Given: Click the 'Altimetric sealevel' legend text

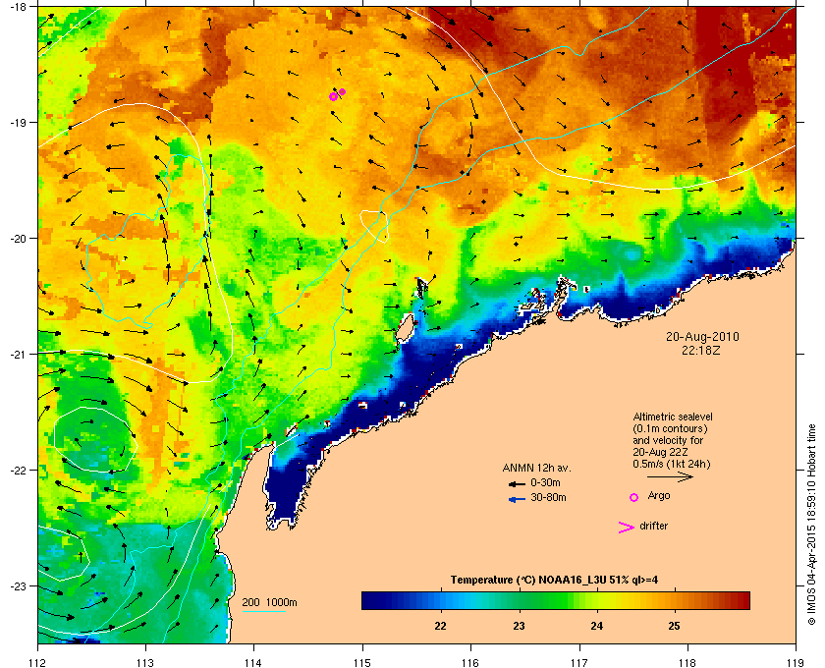Looking at the screenshot, I should point(673,417).
